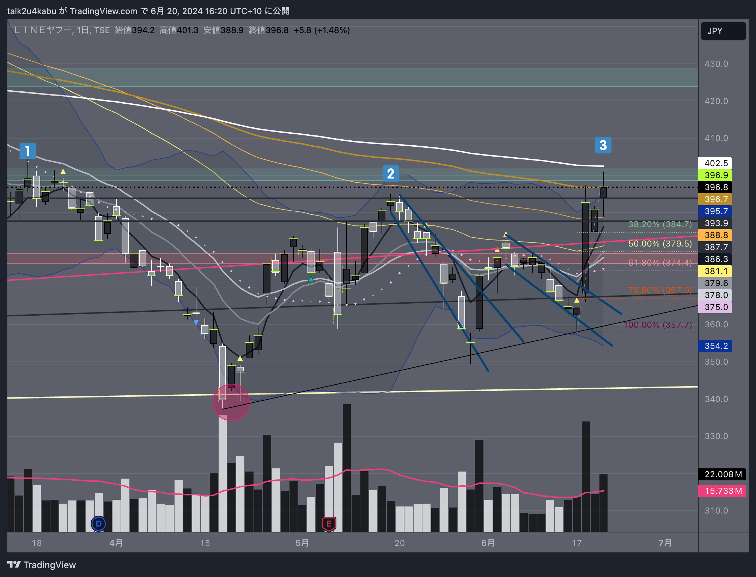Click the earnings E marker icon
The image size is (756, 577).
click(x=329, y=524)
